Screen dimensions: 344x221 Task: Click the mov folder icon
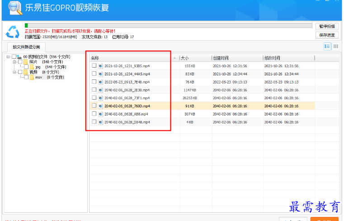pos(32,77)
